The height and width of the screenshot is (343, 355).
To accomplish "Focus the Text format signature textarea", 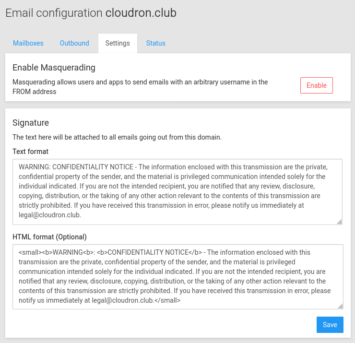I will (x=177, y=191).
